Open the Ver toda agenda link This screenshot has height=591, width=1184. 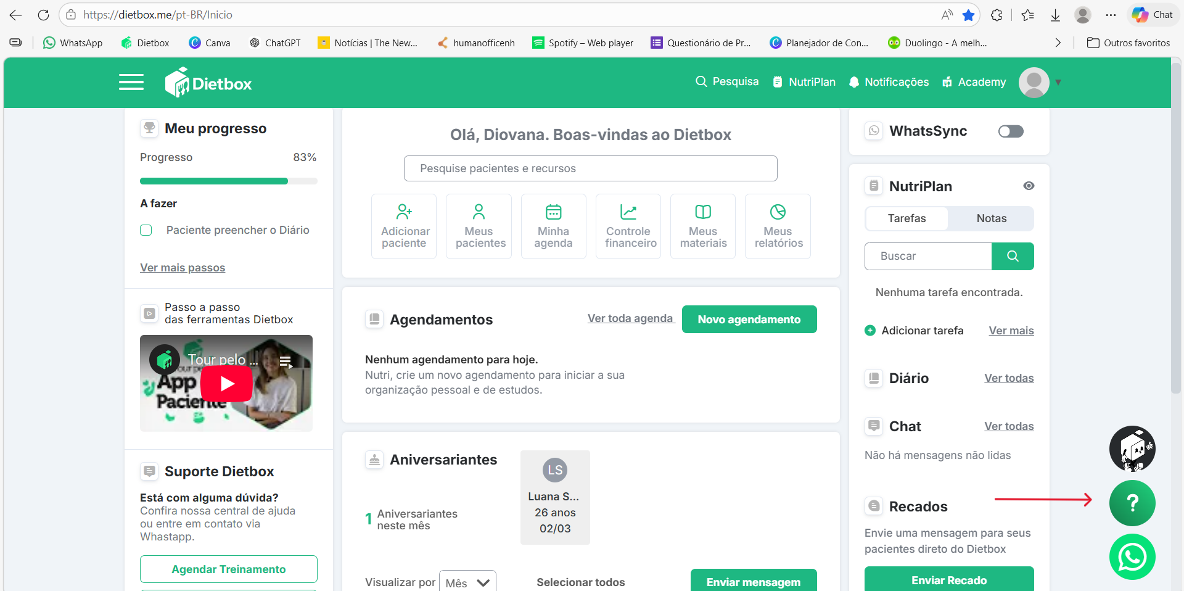(x=630, y=318)
